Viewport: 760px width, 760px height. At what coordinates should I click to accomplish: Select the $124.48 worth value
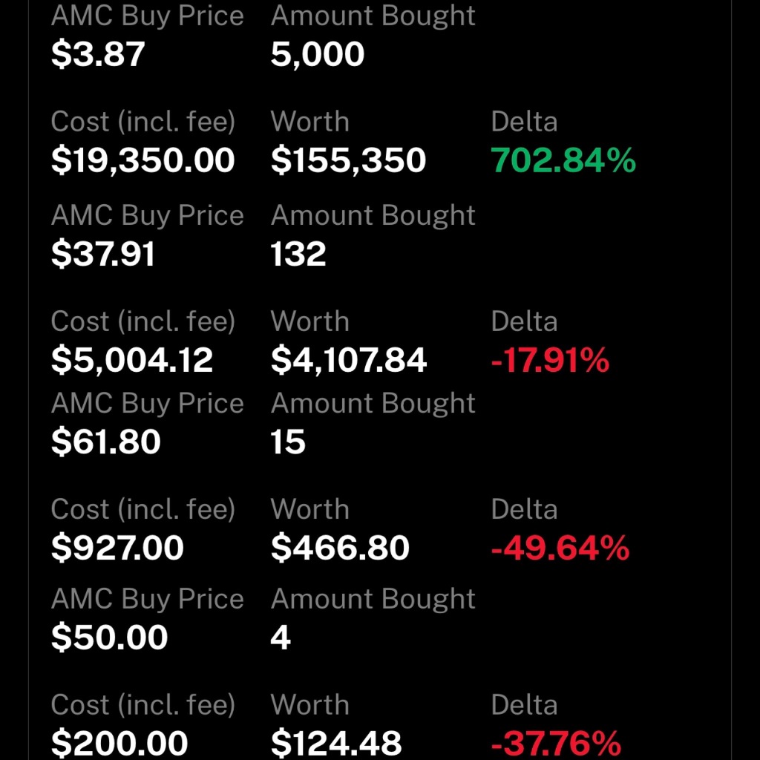pos(336,743)
